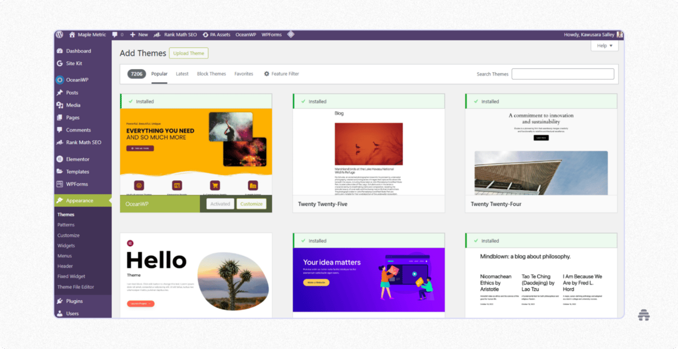Customize the activated OceanWP theme
The image size is (678, 349).
[x=251, y=204]
